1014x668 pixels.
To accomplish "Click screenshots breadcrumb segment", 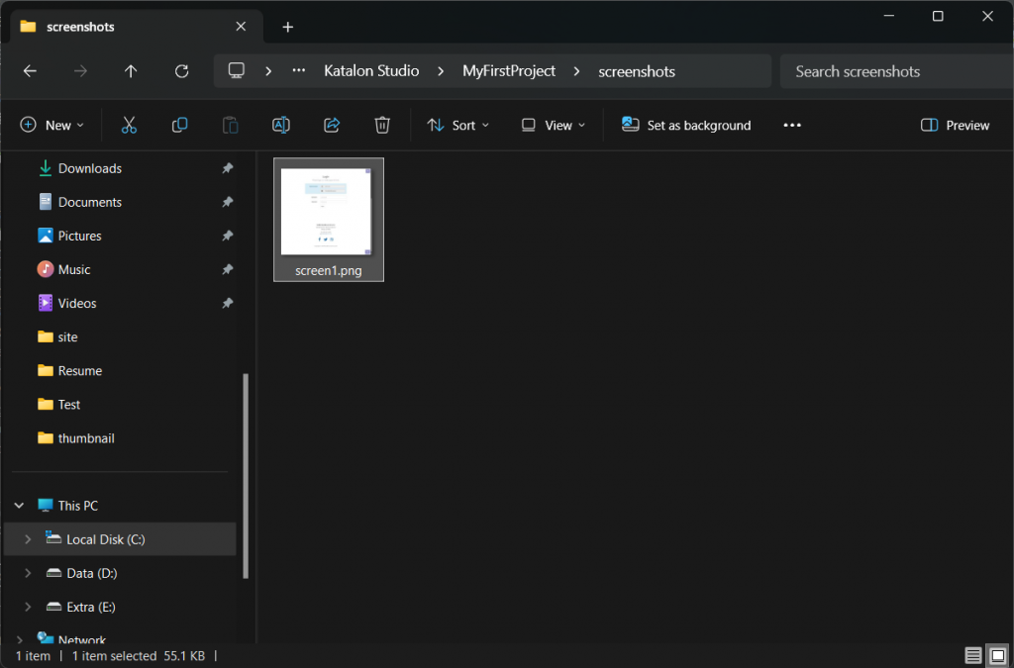I will 637,71.
